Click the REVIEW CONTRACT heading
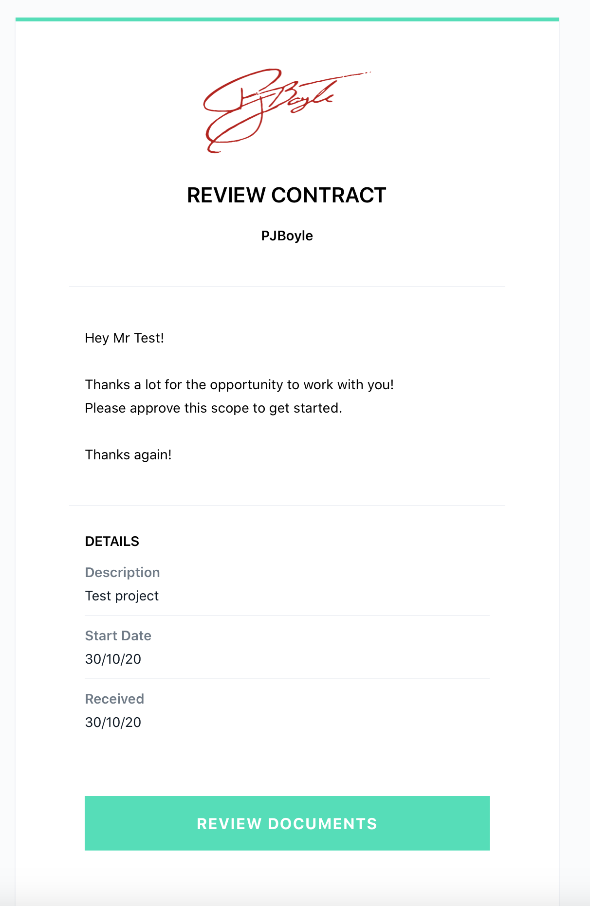 click(287, 195)
